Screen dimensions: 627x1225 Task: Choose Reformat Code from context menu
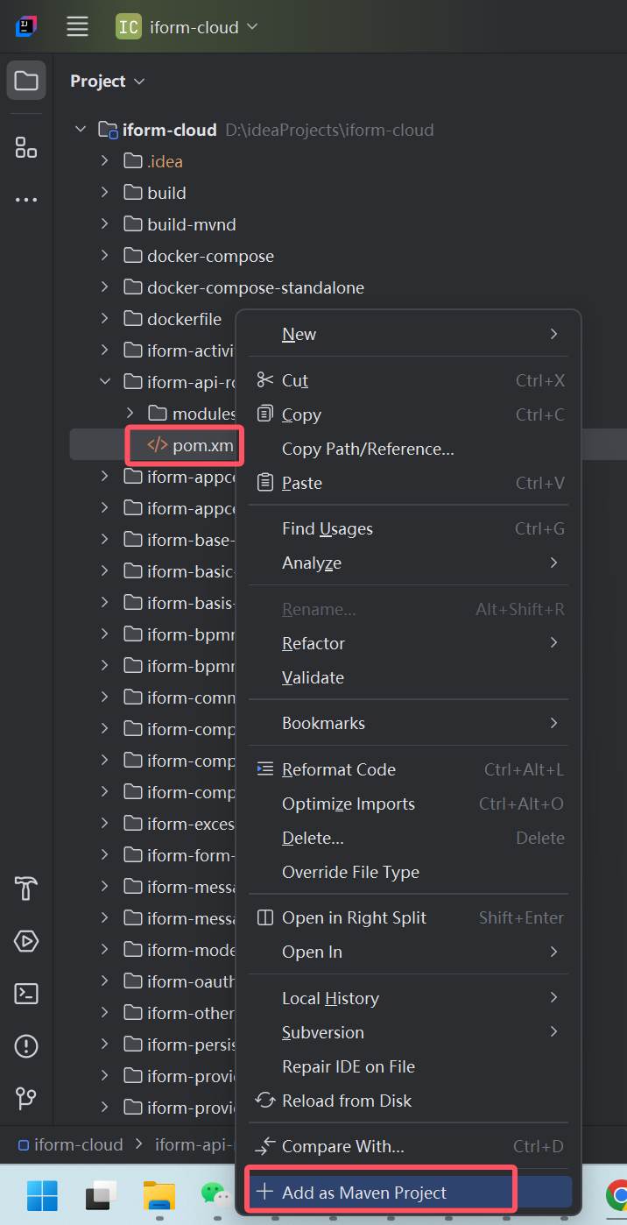point(338,769)
